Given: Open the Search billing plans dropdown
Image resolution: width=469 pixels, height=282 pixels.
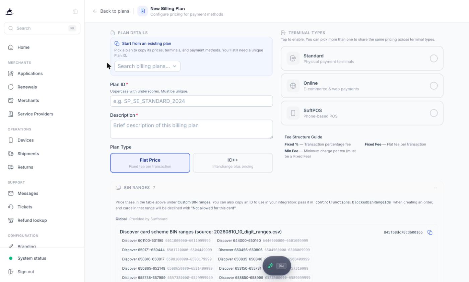Looking at the screenshot, I should (147, 66).
